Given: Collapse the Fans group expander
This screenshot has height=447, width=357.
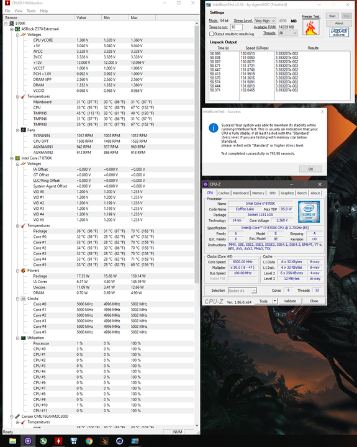Looking at the screenshot, I should point(17,130).
